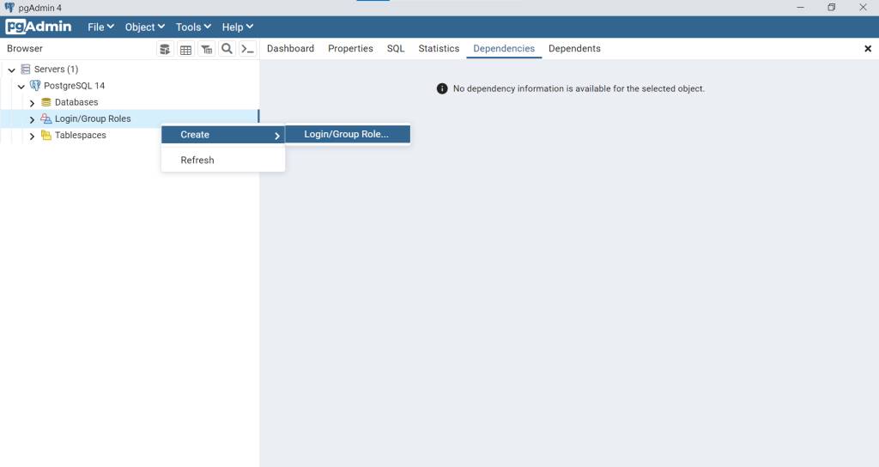
Task: Select the PostgreSQL 14 tree label
Action: pyautogui.click(x=74, y=85)
